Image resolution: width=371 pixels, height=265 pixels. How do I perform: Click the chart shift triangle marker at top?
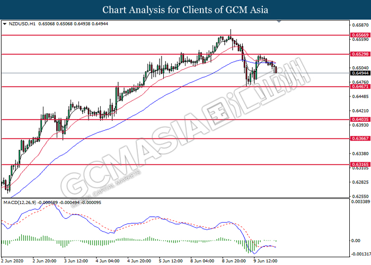point(279,22)
